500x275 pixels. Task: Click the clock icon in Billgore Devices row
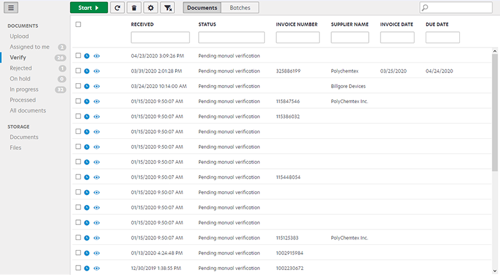(x=87, y=86)
